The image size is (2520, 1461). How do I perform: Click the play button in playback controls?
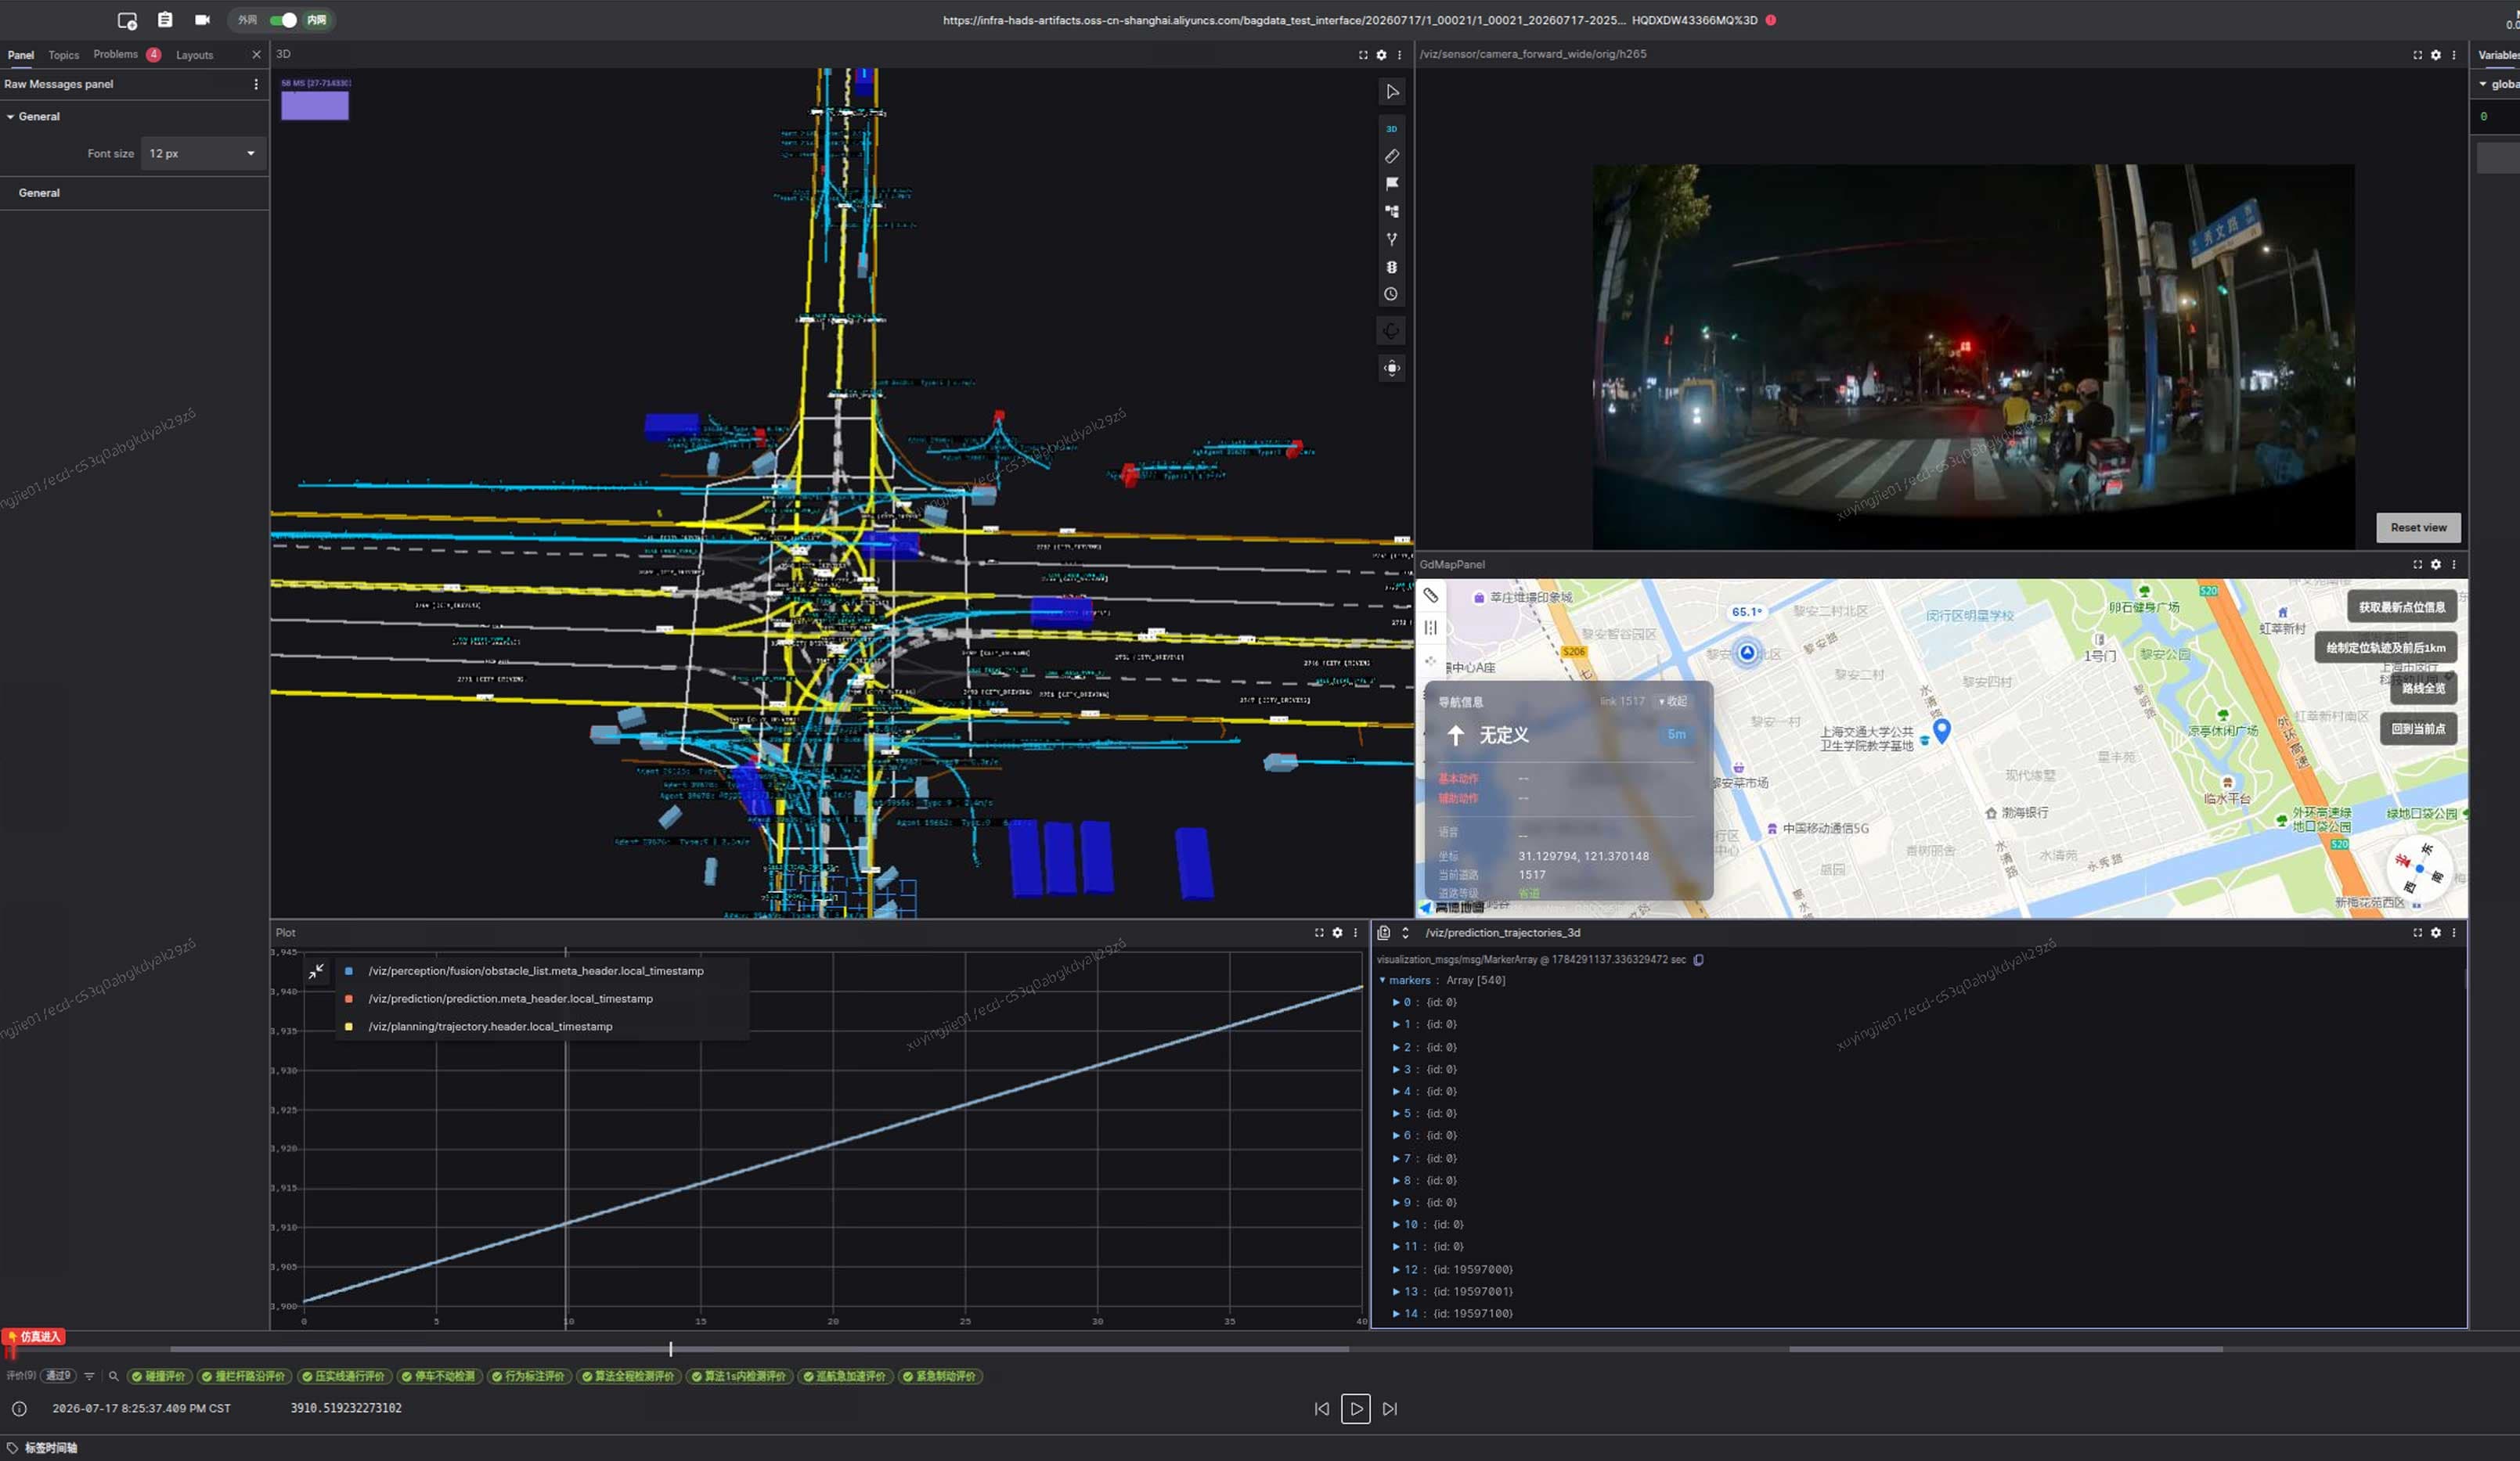(x=1355, y=1408)
